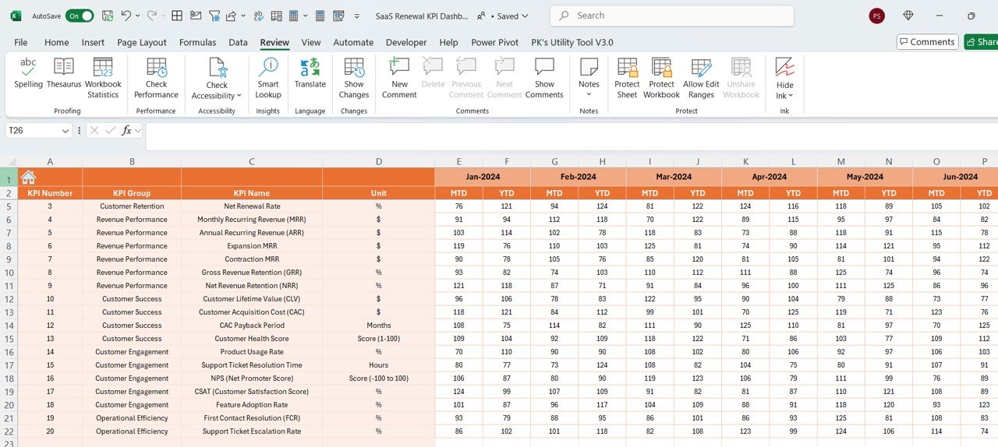The height and width of the screenshot is (447, 998).
Task: Click the Save icon in title bar
Action: 108,16
